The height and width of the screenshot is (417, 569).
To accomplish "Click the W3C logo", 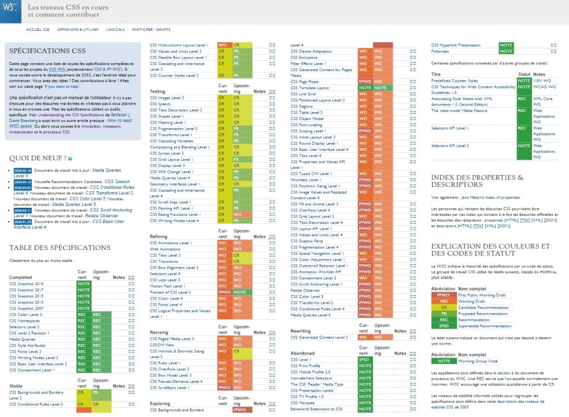I will [x=10, y=11].
